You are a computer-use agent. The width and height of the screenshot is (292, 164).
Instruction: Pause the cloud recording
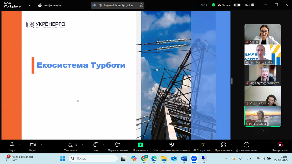235,5
